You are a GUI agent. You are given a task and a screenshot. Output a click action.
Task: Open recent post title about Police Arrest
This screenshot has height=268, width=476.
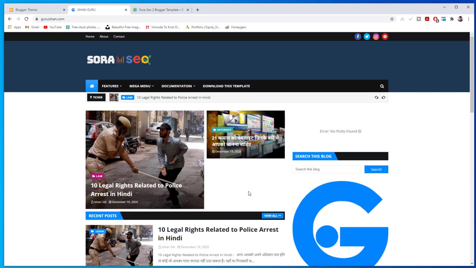point(218,234)
